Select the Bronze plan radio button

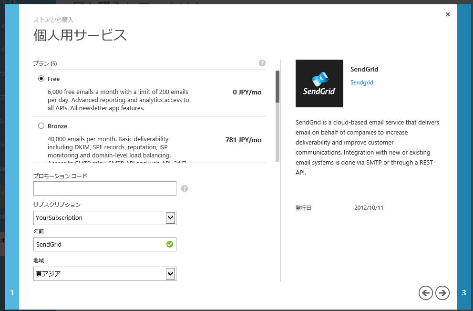pyautogui.click(x=41, y=126)
